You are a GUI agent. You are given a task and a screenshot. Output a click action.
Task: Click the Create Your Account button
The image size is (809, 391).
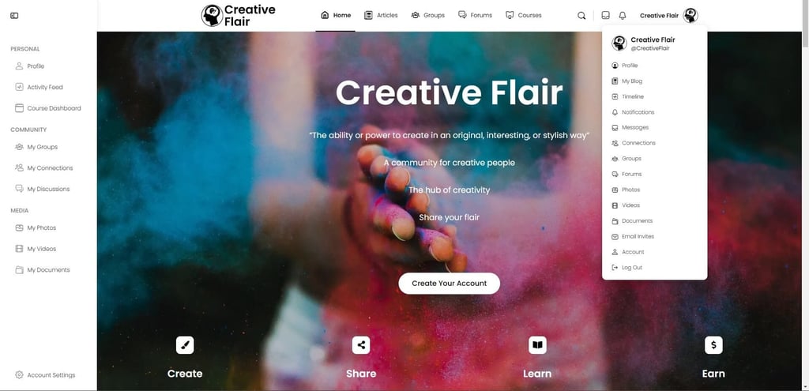tap(449, 284)
